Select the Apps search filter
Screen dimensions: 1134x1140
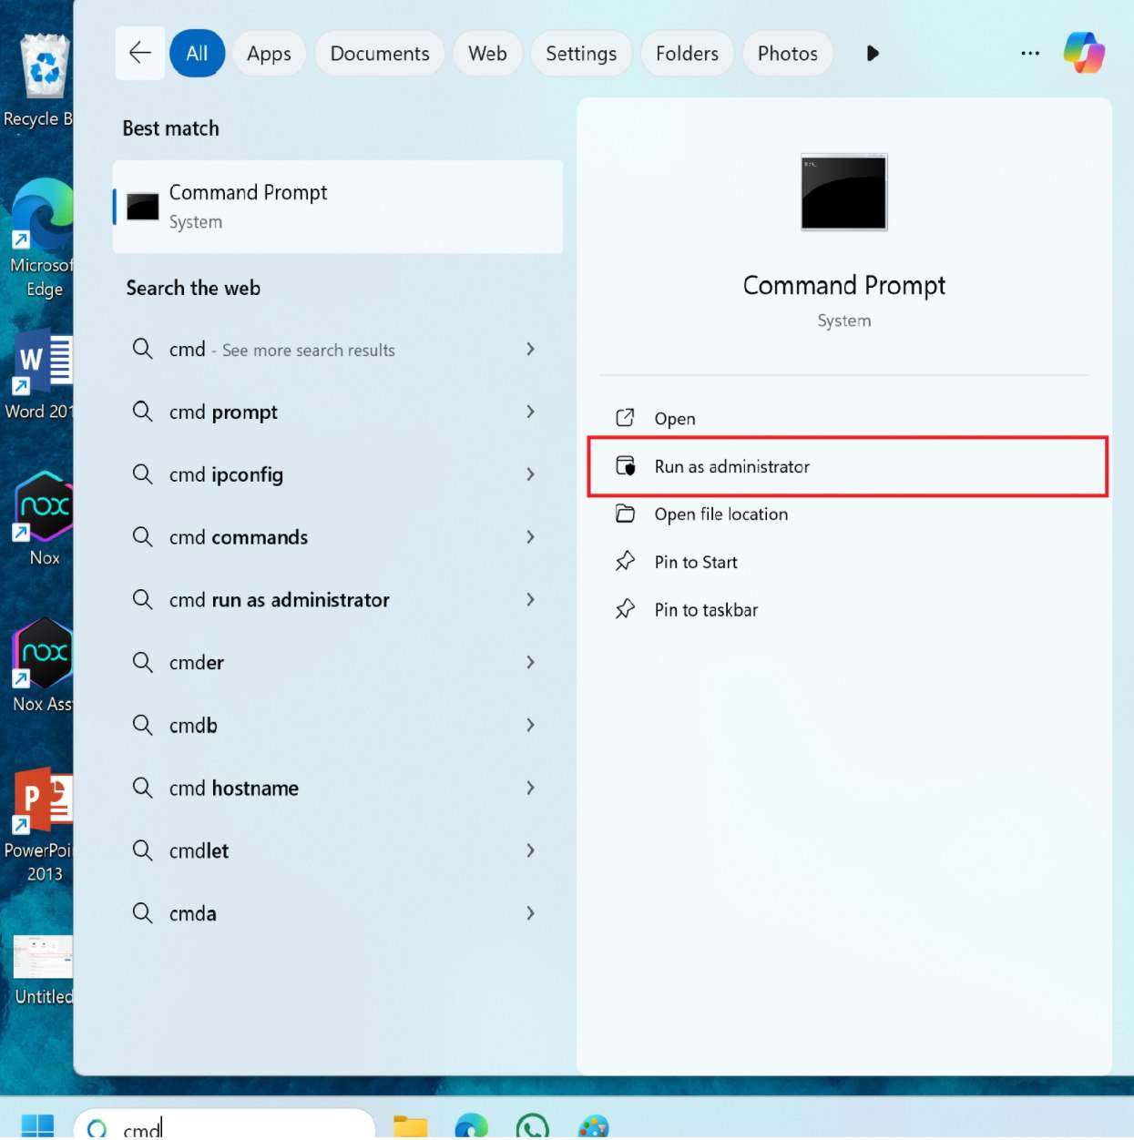(268, 53)
